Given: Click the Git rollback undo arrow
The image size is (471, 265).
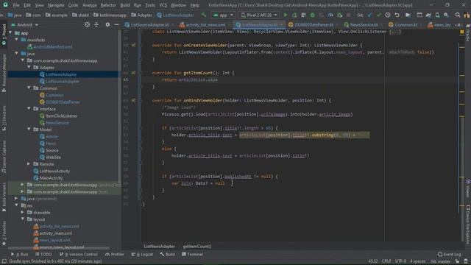Looking at the screenshot, I should coord(397,15).
